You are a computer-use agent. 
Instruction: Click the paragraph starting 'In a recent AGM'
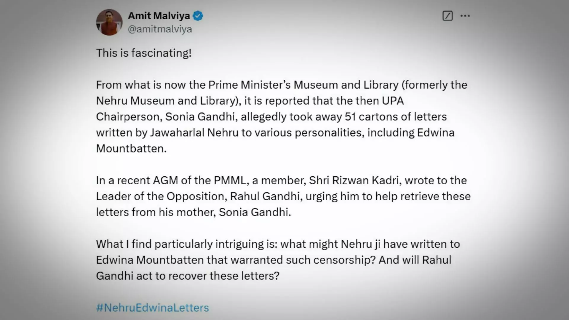pyautogui.click(x=283, y=196)
